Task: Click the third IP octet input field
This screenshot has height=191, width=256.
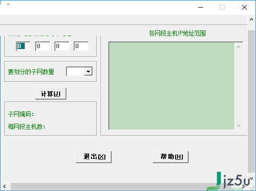Action: 62,46
